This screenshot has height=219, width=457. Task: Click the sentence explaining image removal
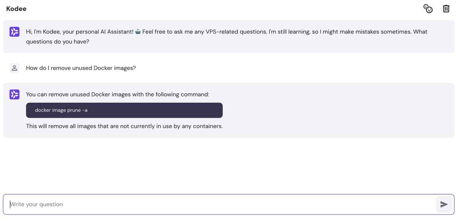click(124, 126)
